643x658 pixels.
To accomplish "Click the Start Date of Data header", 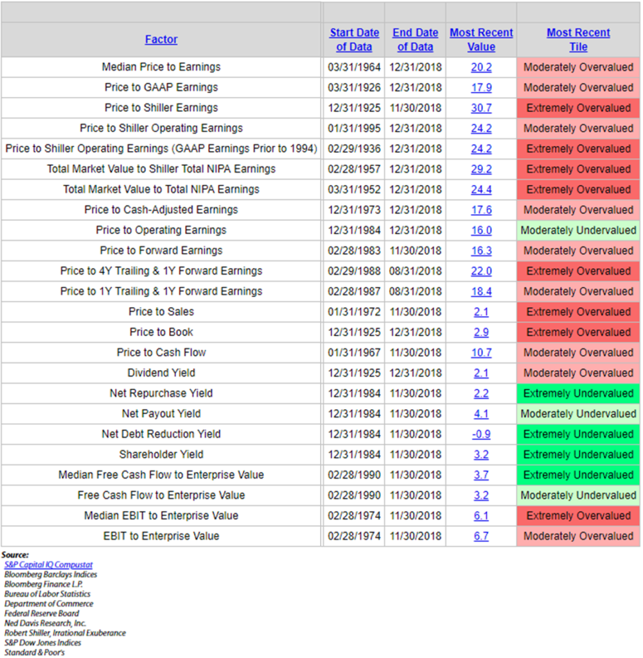I will point(354,39).
